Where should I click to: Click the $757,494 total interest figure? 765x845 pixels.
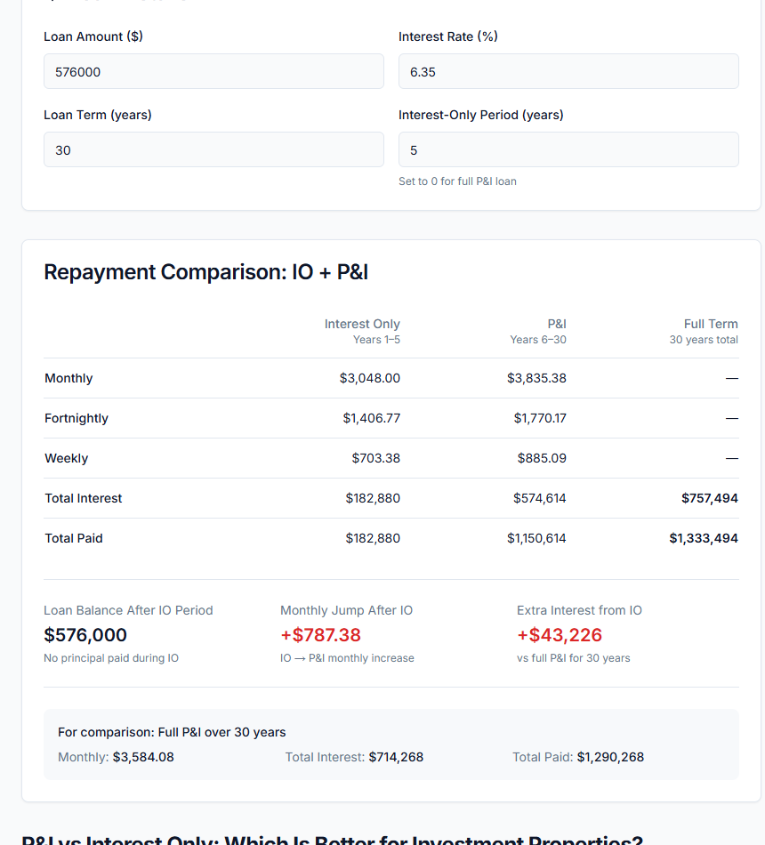pos(709,498)
